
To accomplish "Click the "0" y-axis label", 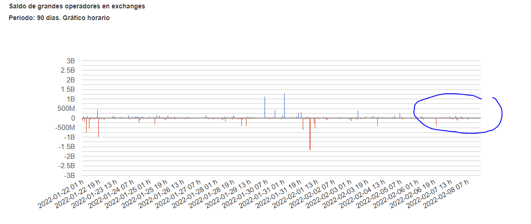I will click(x=73, y=118).
